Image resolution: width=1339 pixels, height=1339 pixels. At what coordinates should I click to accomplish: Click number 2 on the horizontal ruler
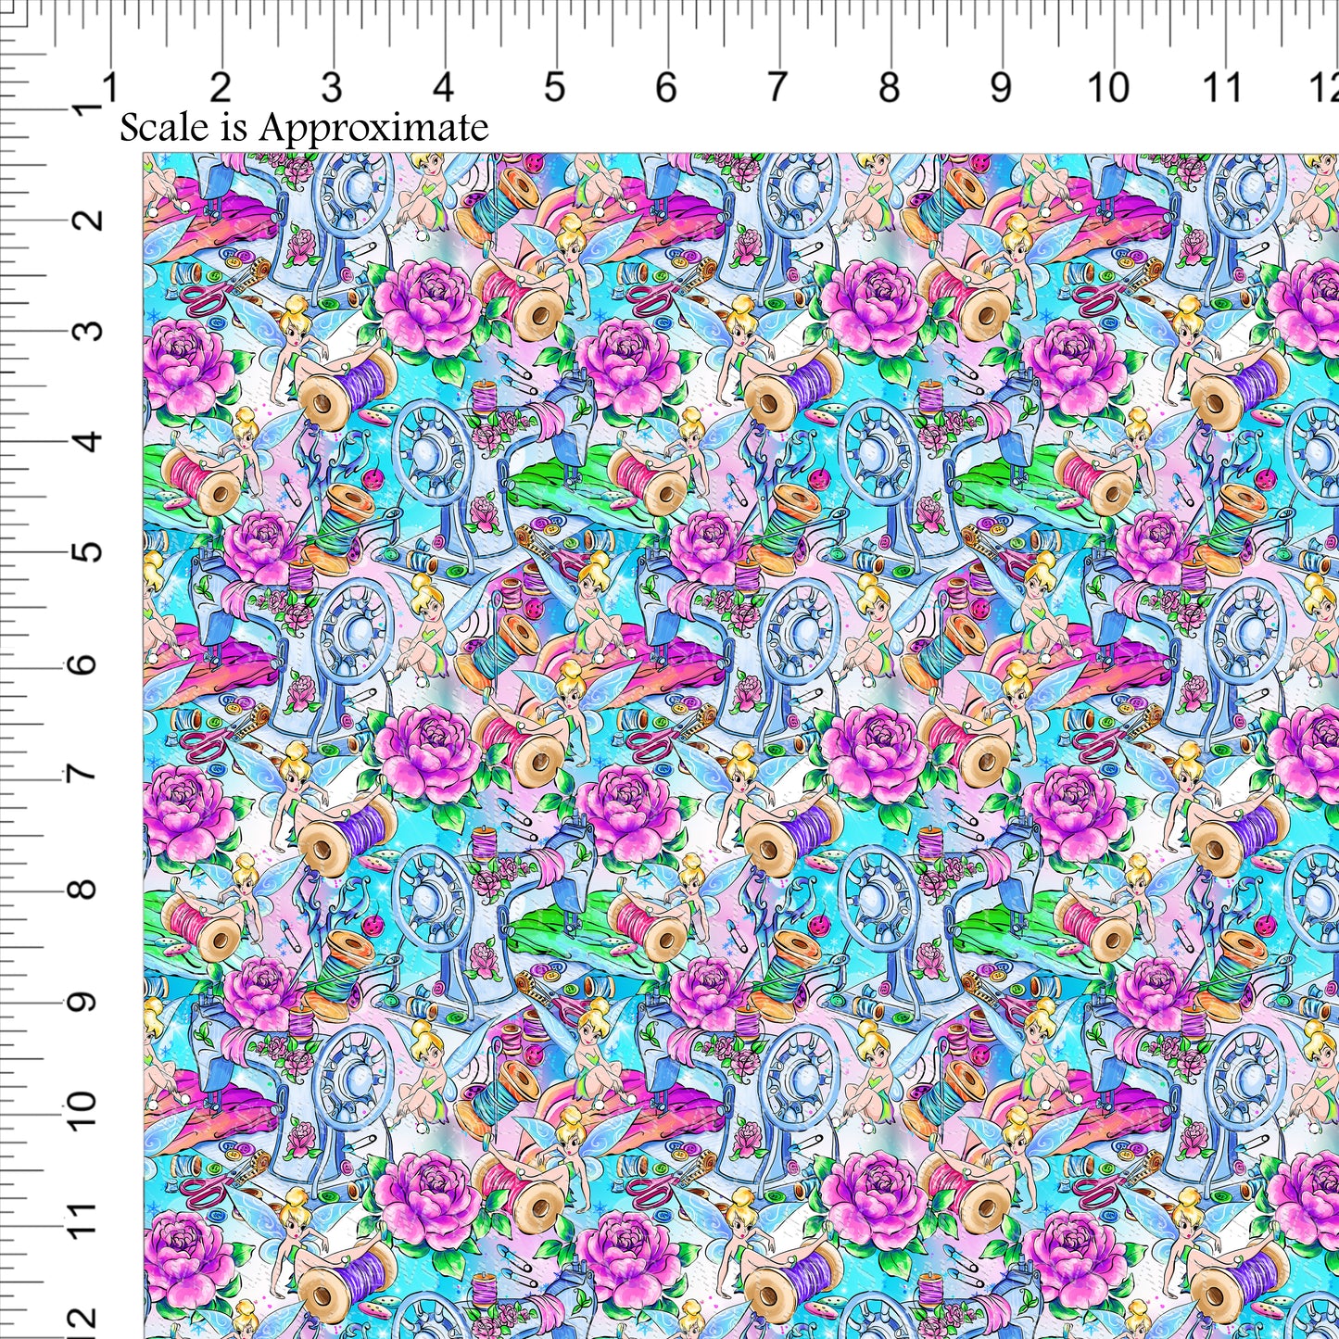click(x=221, y=88)
